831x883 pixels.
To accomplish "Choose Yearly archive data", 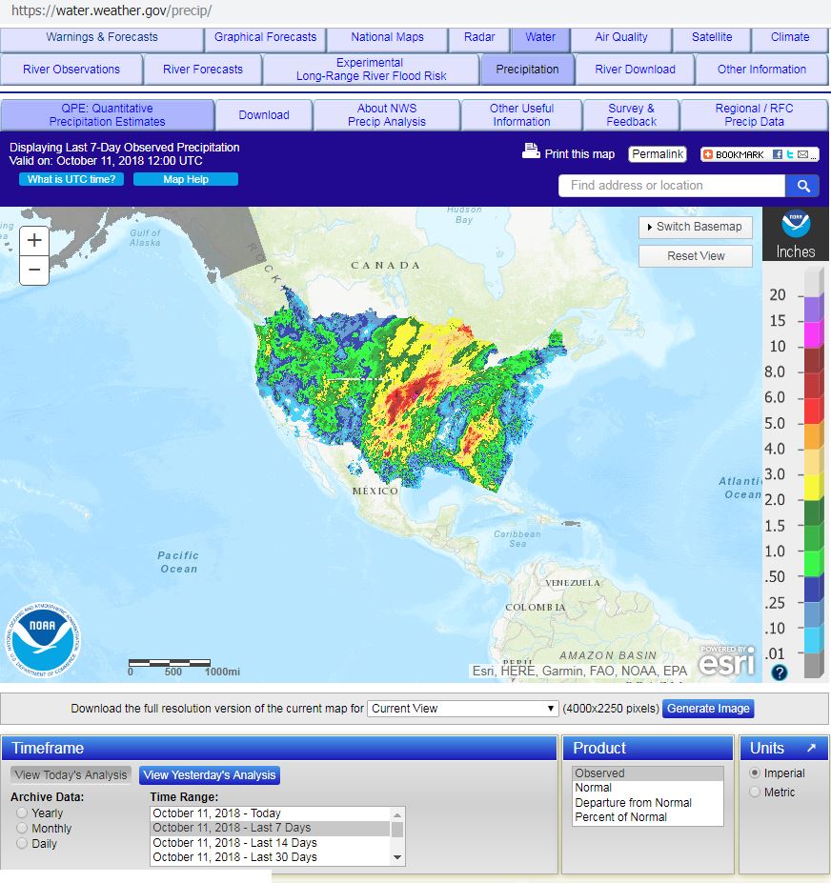I will (x=21, y=813).
